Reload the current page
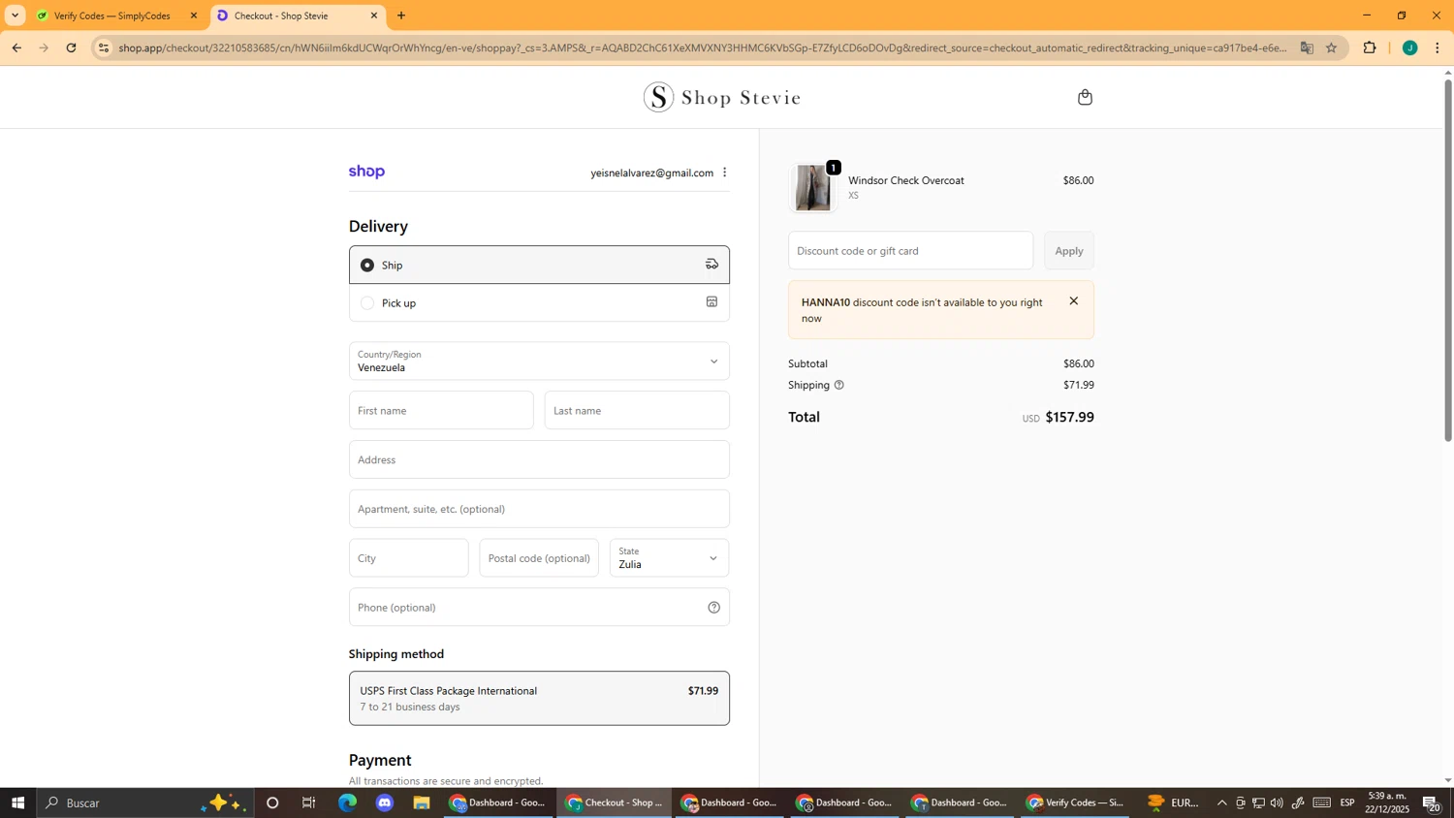Viewport: 1454px width, 818px height. (x=71, y=47)
